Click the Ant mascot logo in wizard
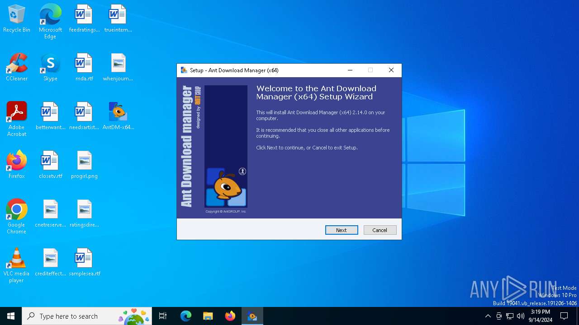This screenshot has width=579, height=325. click(226, 186)
